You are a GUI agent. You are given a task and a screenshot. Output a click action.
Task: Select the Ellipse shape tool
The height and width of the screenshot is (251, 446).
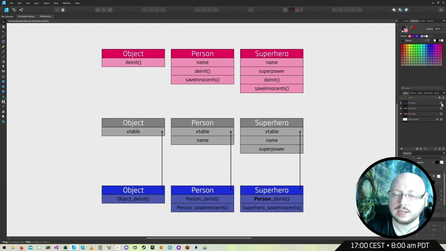coord(3,86)
